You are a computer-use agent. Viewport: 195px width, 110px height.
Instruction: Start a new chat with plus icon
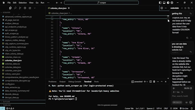pyautogui.click(x=182, y=8)
